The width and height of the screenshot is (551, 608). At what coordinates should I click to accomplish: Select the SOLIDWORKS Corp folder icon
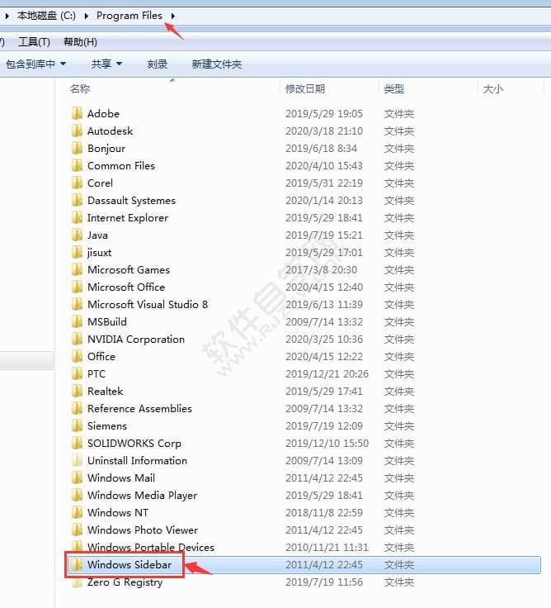click(x=77, y=443)
